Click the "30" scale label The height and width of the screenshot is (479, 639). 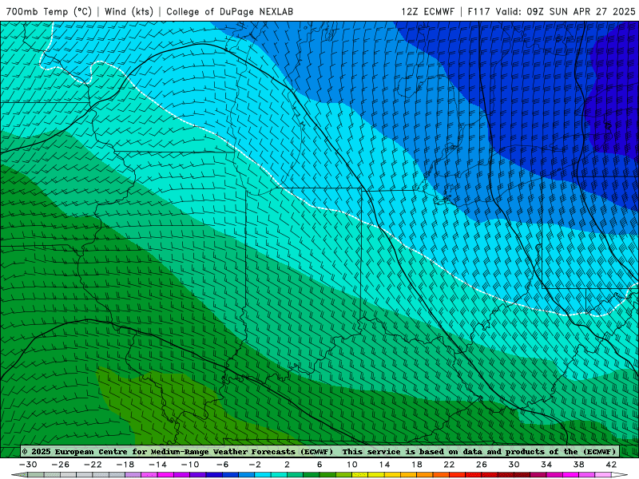pyautogui.click(x=514, y=465)
